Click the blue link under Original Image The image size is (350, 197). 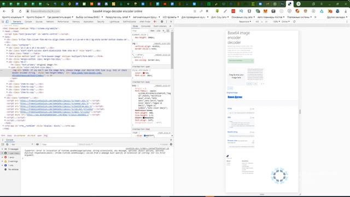[x=235, y=97]
